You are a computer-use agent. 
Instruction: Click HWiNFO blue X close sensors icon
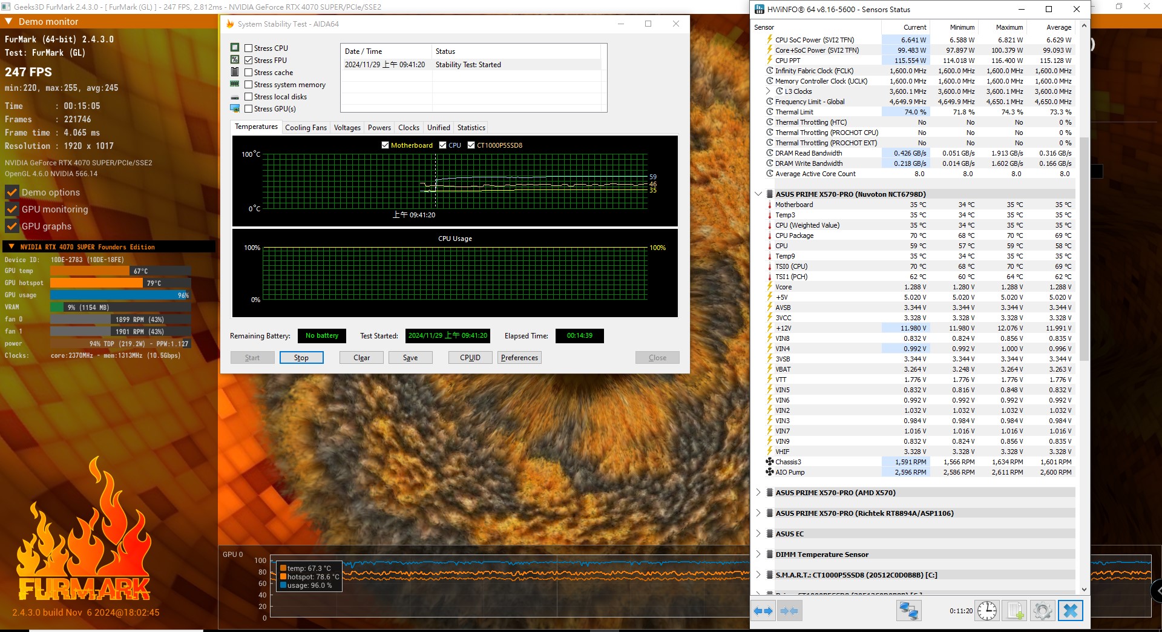coord(1070,611)
